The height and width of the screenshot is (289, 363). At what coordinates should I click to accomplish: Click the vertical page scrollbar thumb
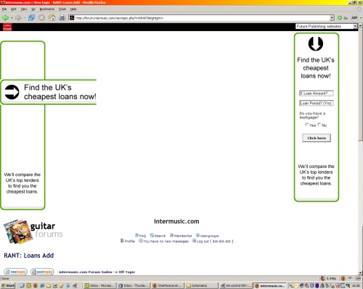tap(360, 85)
